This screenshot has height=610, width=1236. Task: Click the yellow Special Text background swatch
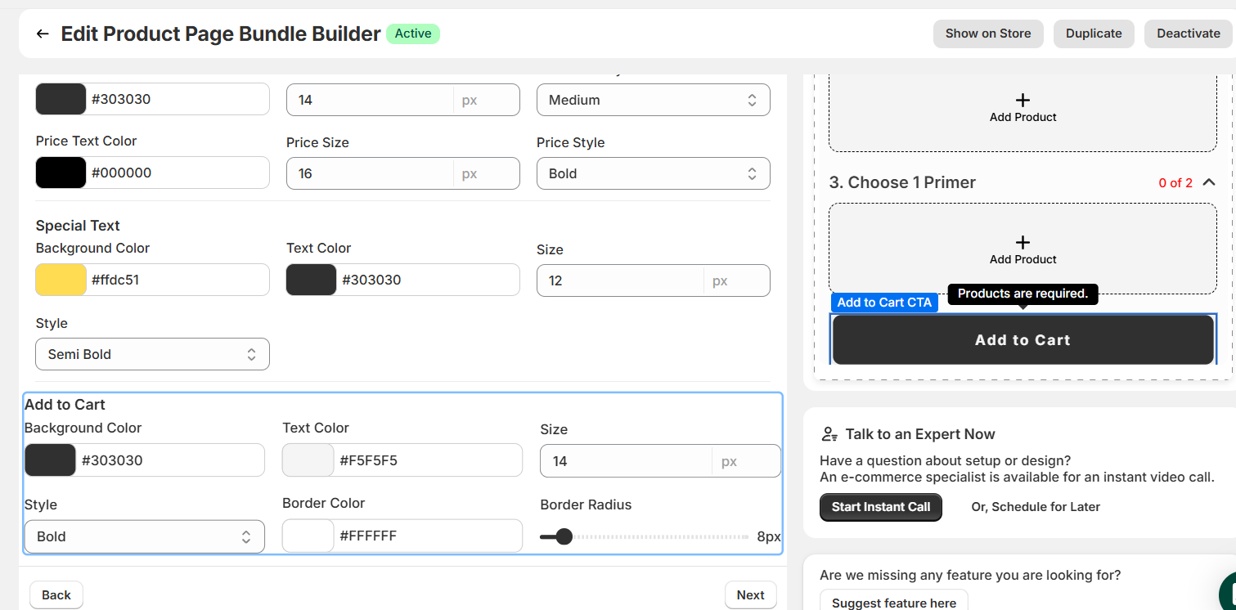tap(61, 280)
